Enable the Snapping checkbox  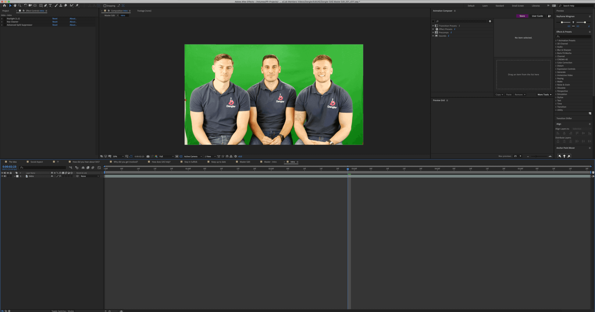point(105,6)
